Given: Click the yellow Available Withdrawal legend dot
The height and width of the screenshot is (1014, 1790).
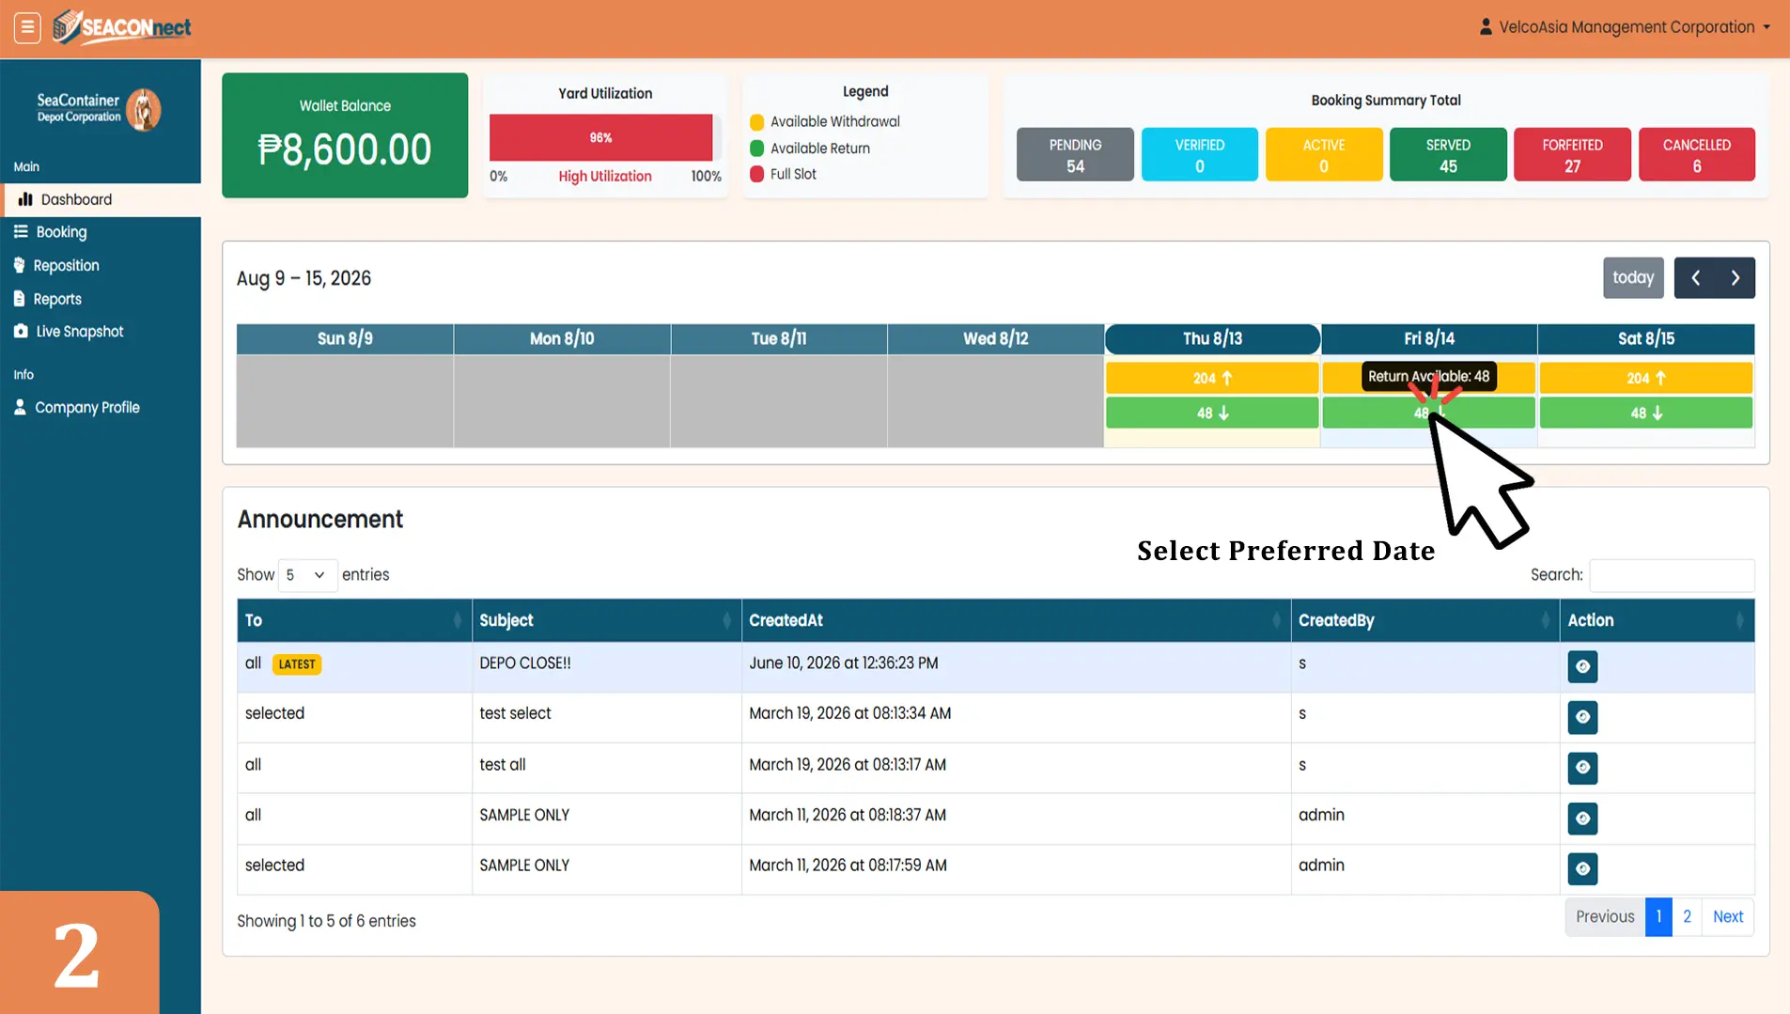Looking at the screenshot, I should click(x=756, y=122).
